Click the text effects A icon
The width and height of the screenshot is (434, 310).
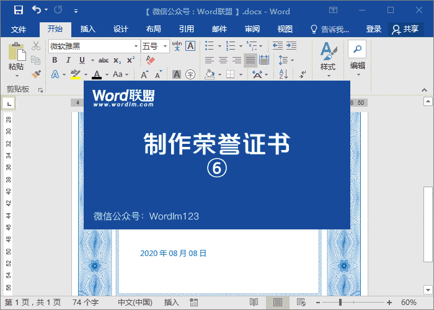click(55, 74)
